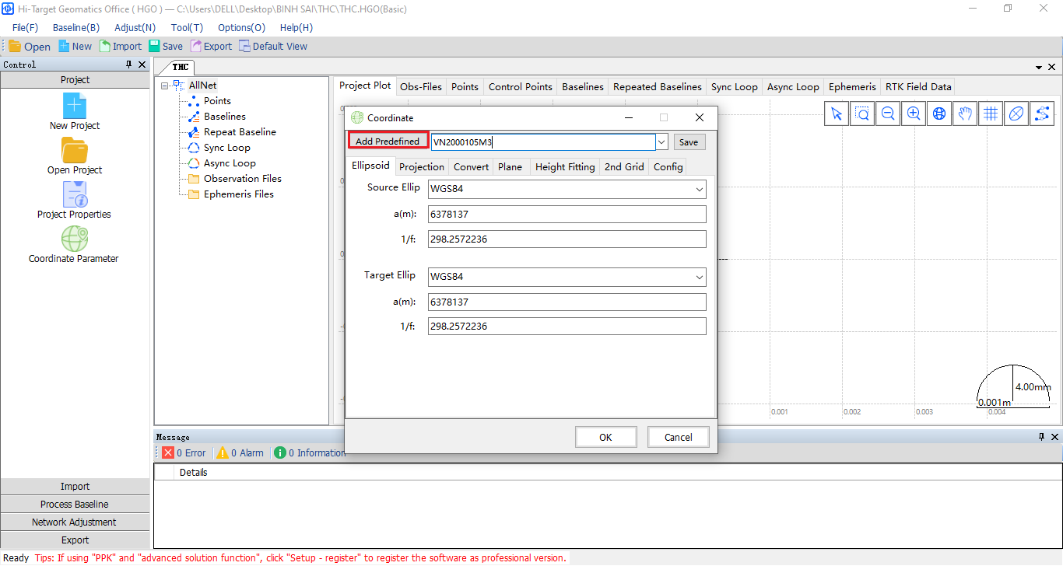Toggle the grid display icon
This screenshot has width=1063, height=566.
point(991,114)
